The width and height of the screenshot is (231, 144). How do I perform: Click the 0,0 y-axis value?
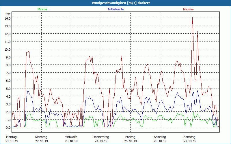(8, 128)
